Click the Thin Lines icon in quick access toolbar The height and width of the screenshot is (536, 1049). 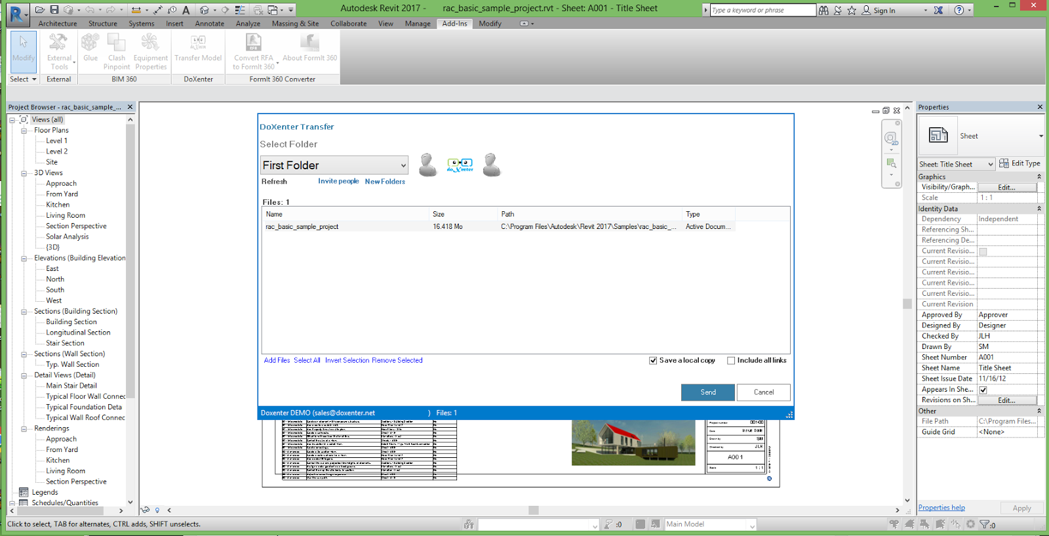coord(240,10)
